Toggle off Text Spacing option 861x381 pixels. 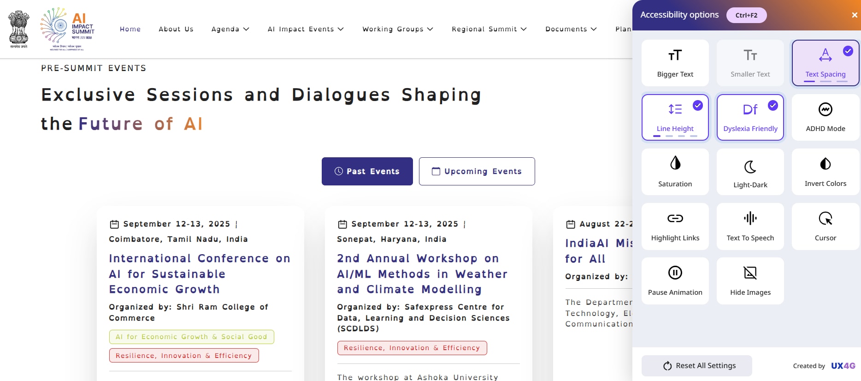click(x=825, y=63)
